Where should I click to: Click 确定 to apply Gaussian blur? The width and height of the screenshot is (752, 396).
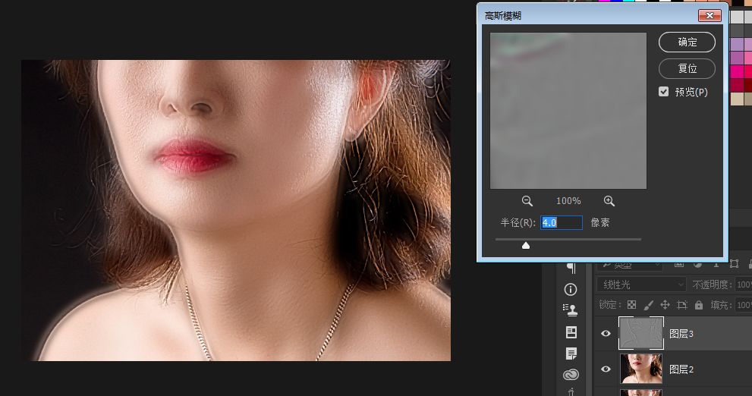coord(687,42)
